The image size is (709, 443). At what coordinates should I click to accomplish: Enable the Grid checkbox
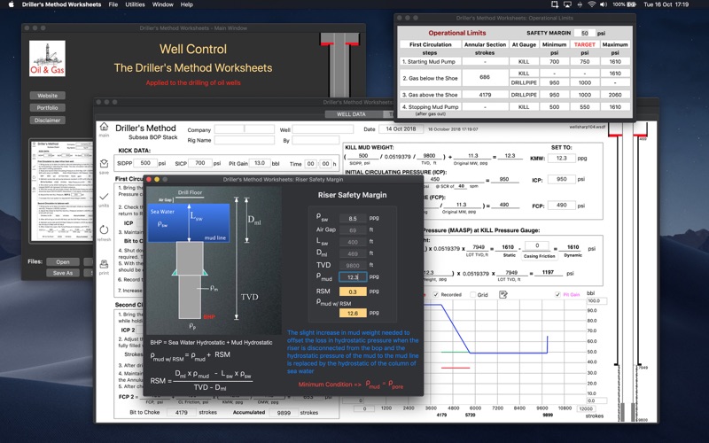pyautogui.click(x=472, y=295)
